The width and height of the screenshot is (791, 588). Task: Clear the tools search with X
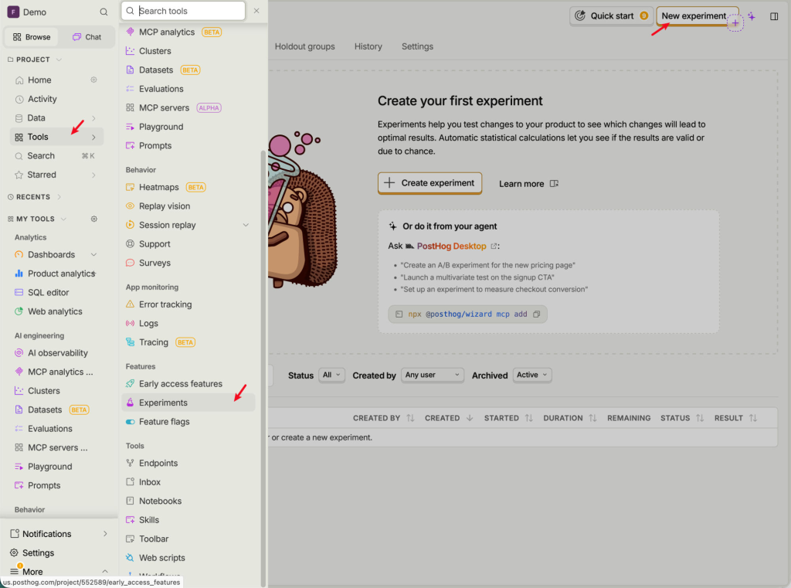click(256, 11)
